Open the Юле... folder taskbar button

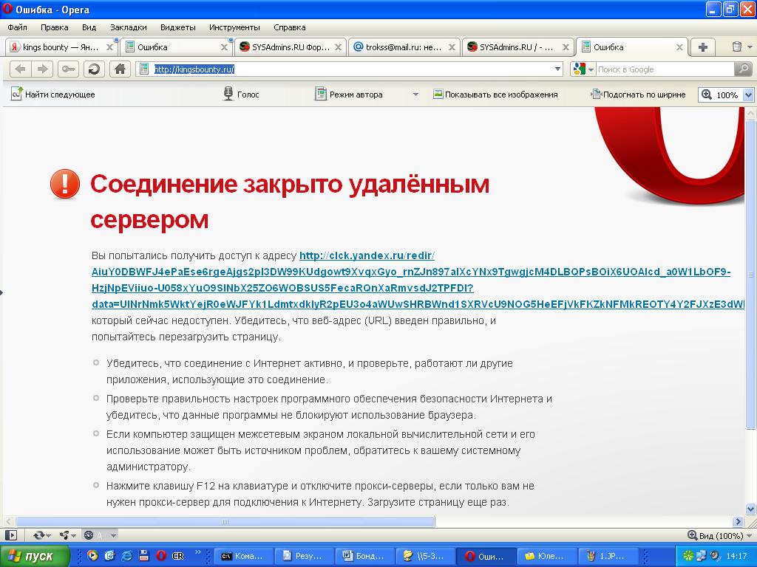coord(546,556)
